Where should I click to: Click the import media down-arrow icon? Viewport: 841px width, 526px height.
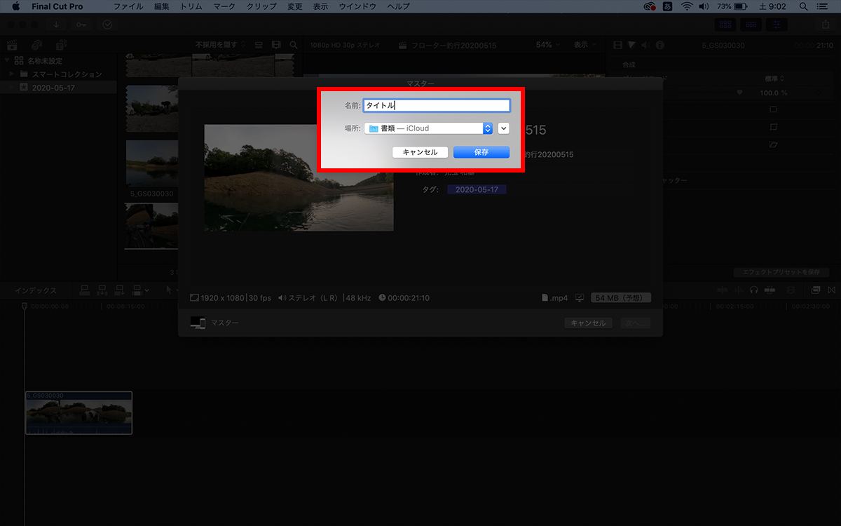pyautogui.click(x=56, y=25)
